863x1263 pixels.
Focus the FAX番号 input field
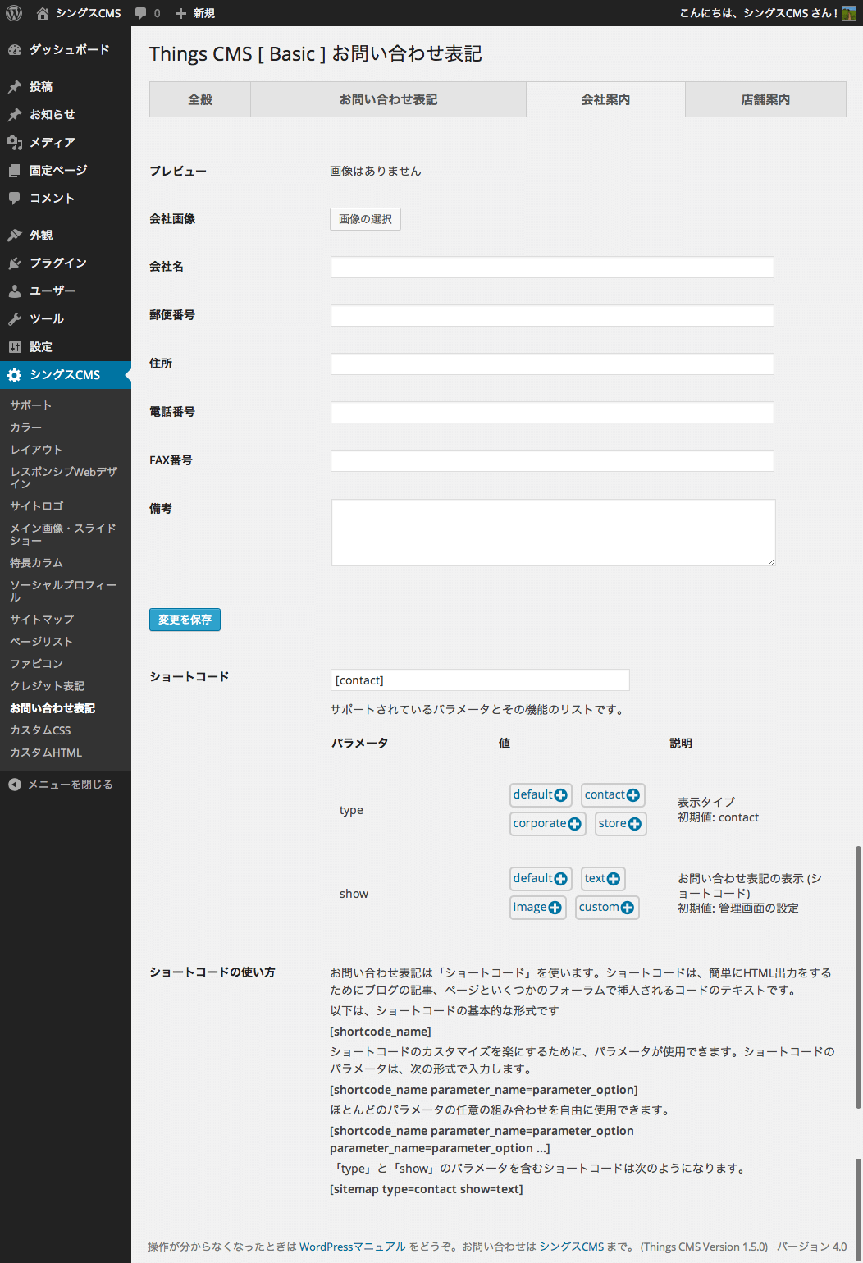point(552,460)
